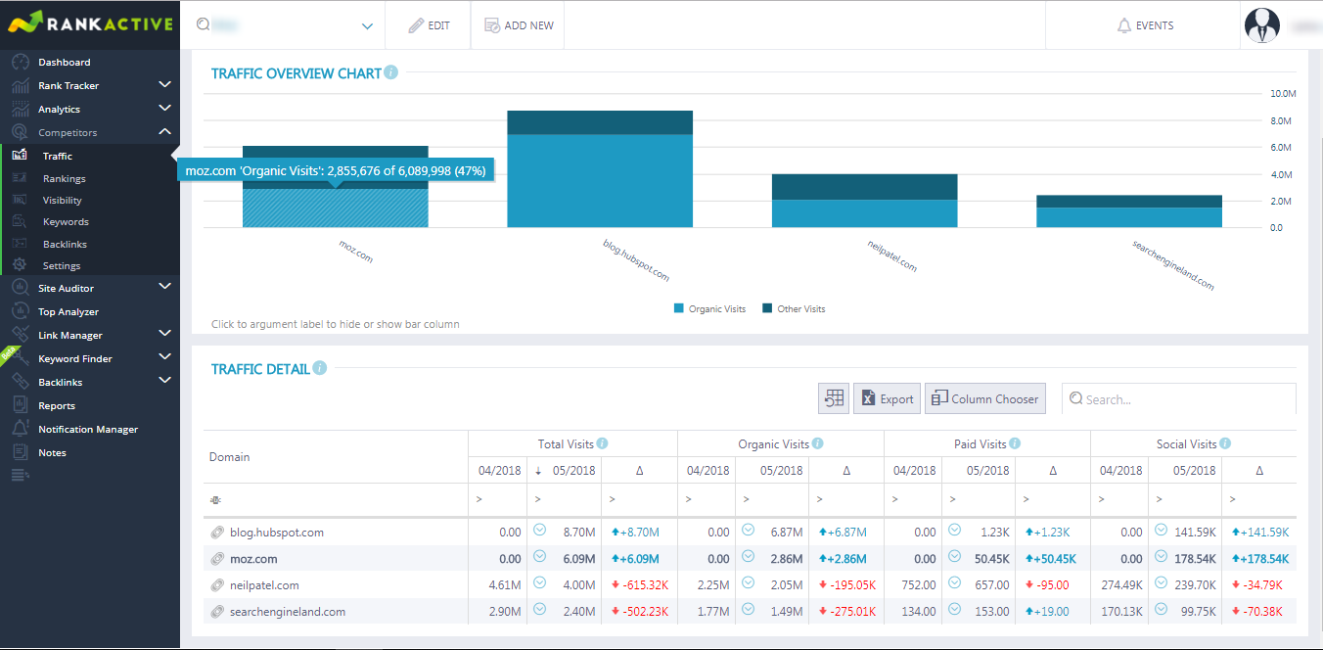Viewport: 1323px width, 650px height.
Task: Click the EDIT button
Action: tap(430, 25)
